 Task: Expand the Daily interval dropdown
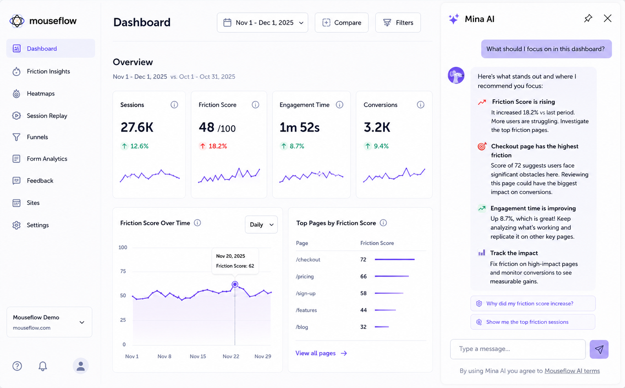point(261,225)
